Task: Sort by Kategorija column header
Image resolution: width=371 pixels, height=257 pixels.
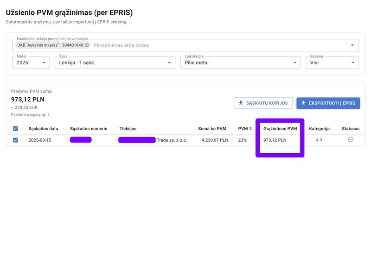Action: (319, 129)
